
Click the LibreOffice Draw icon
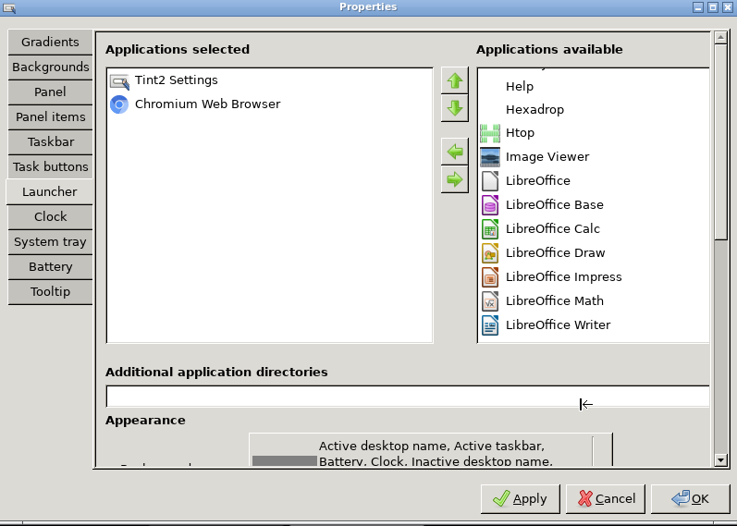[490, 253]
